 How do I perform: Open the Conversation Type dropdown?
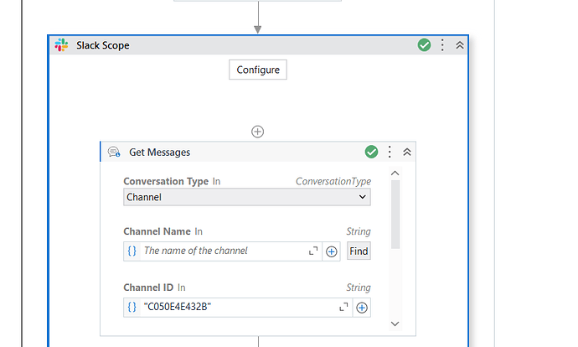[247, 197]
